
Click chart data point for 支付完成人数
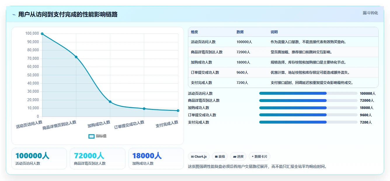point(178,111)
